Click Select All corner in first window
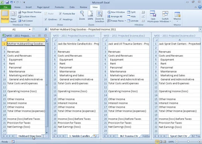 click(4, 40)
